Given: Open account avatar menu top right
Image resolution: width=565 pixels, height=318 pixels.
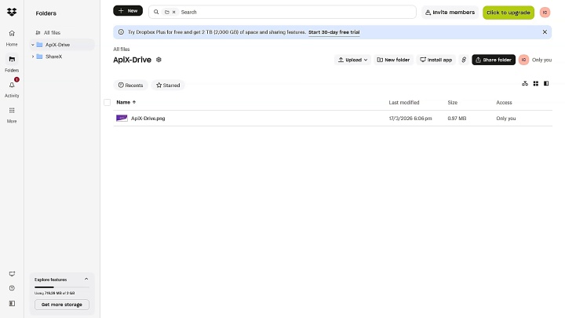Looking at the screenshot, I should pos(545,13).
